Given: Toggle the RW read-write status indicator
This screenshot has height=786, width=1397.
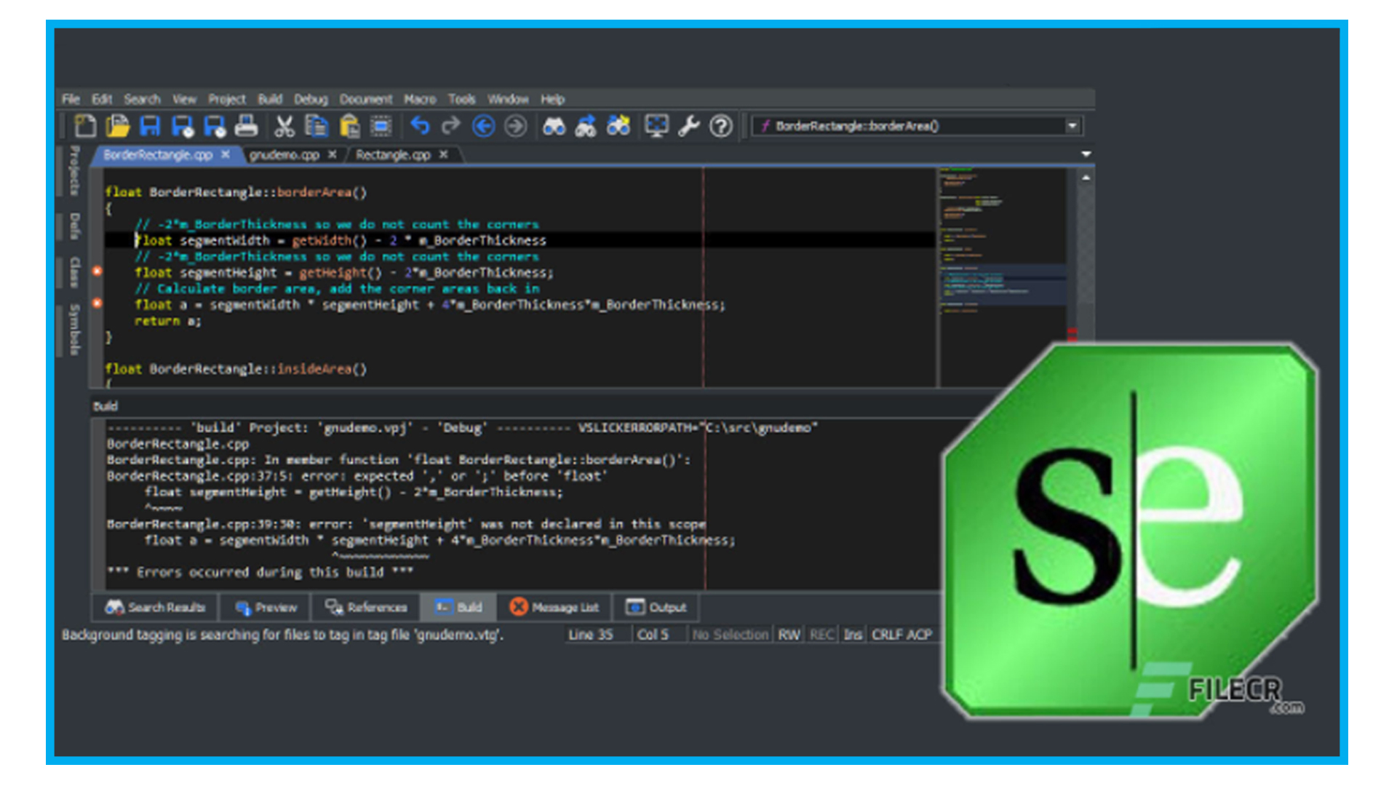Looking at the screenshot, I should click(x=789, y=635).
